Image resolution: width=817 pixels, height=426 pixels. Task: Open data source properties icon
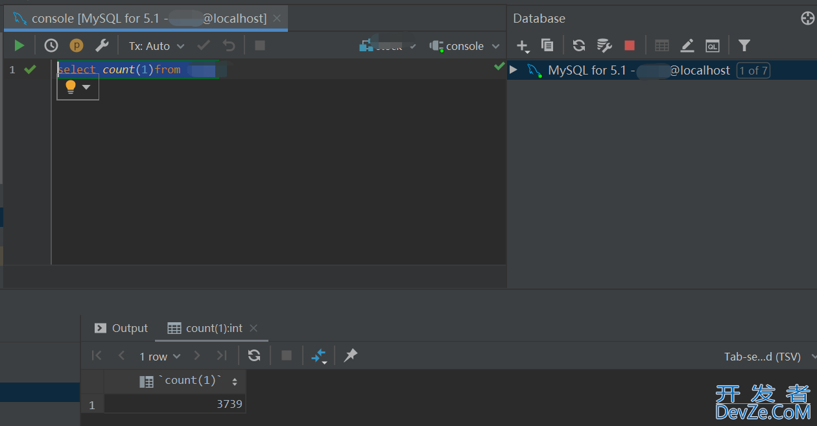604,45
